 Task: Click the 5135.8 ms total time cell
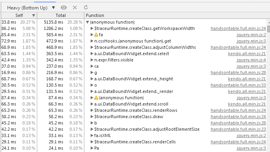tap(53, 22)
